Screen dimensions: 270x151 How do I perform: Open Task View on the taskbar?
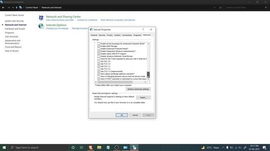pyautogui.click(x=81, y=147)
